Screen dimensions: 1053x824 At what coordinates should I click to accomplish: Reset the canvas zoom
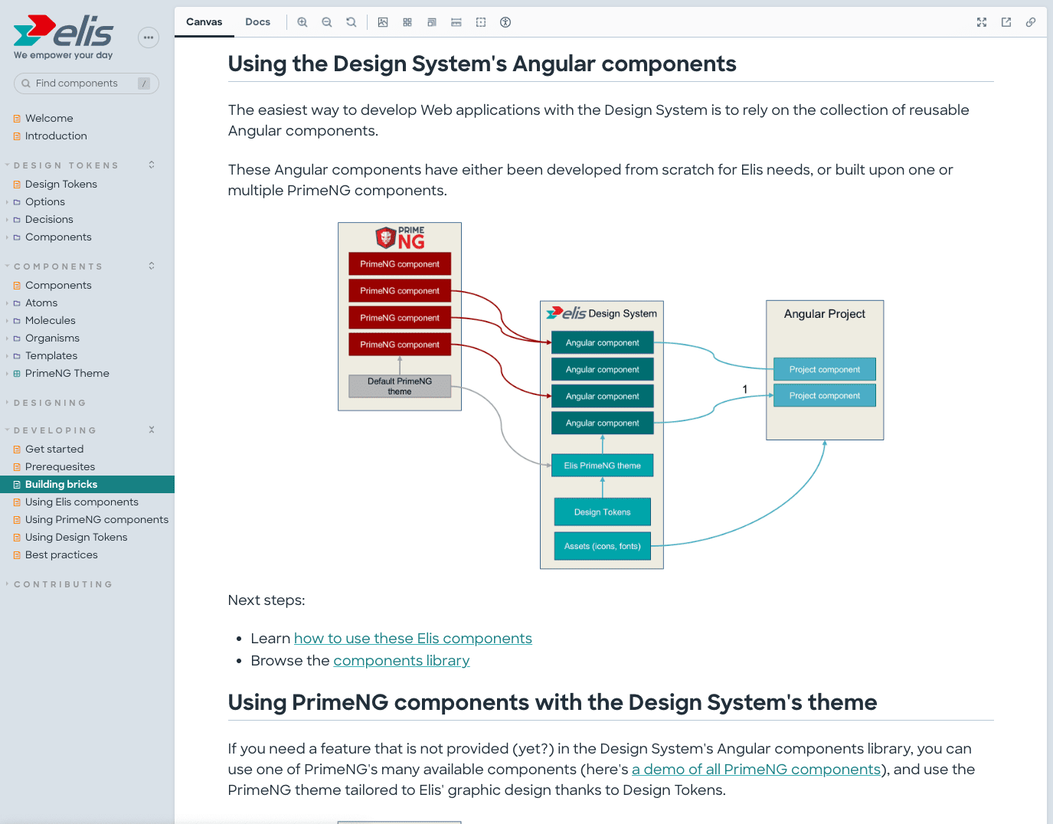(352, 22)
